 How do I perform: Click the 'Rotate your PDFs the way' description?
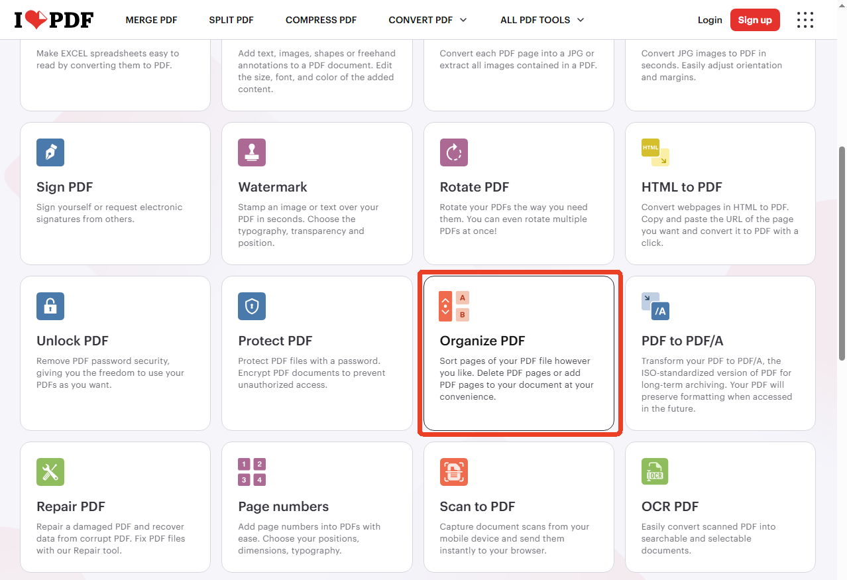pos(514,219)
